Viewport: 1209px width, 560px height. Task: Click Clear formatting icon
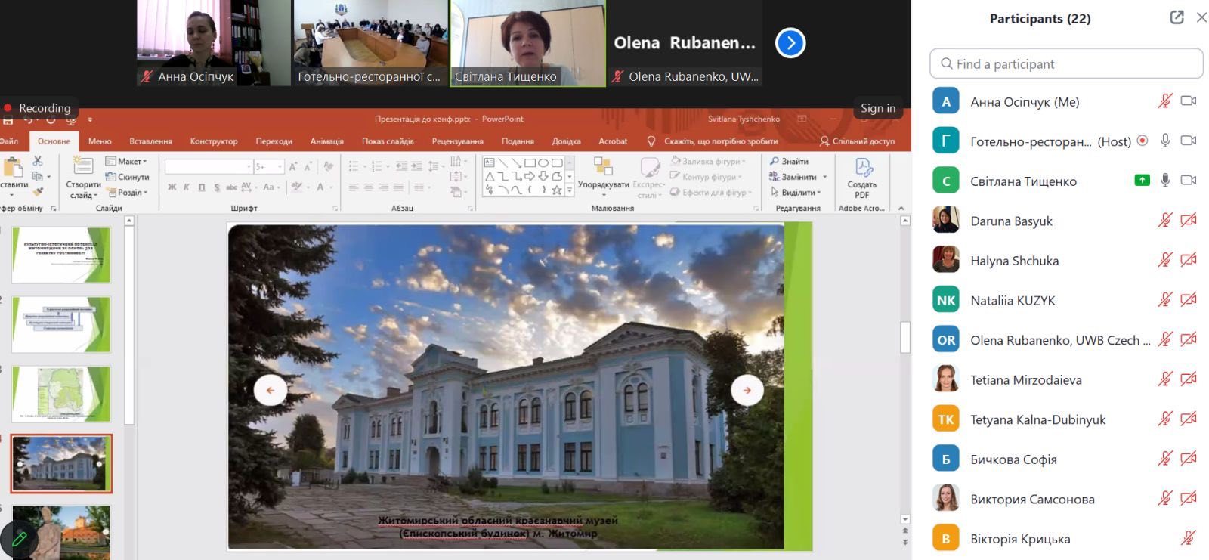[328, 166]
